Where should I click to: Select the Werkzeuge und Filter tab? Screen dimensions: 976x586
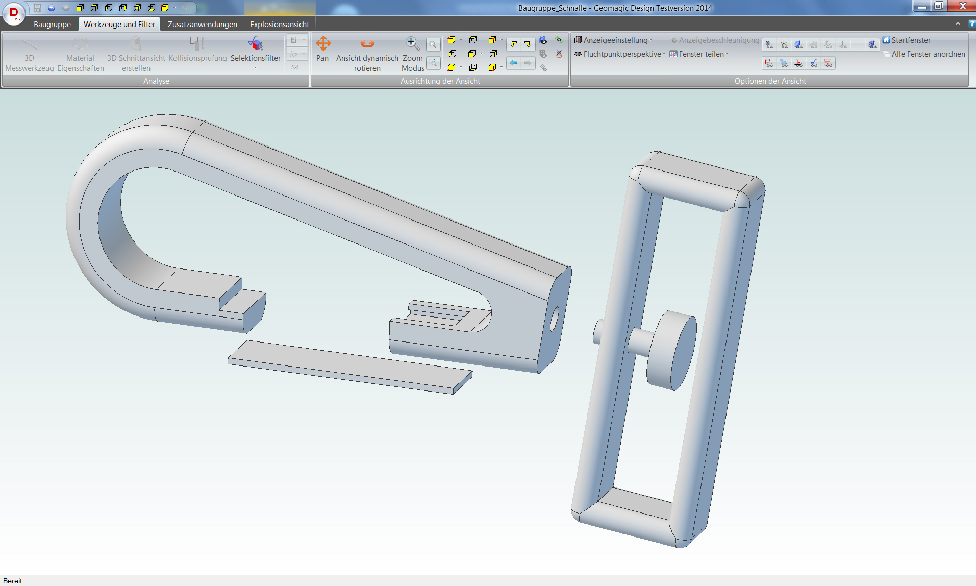tap(119, 24)
